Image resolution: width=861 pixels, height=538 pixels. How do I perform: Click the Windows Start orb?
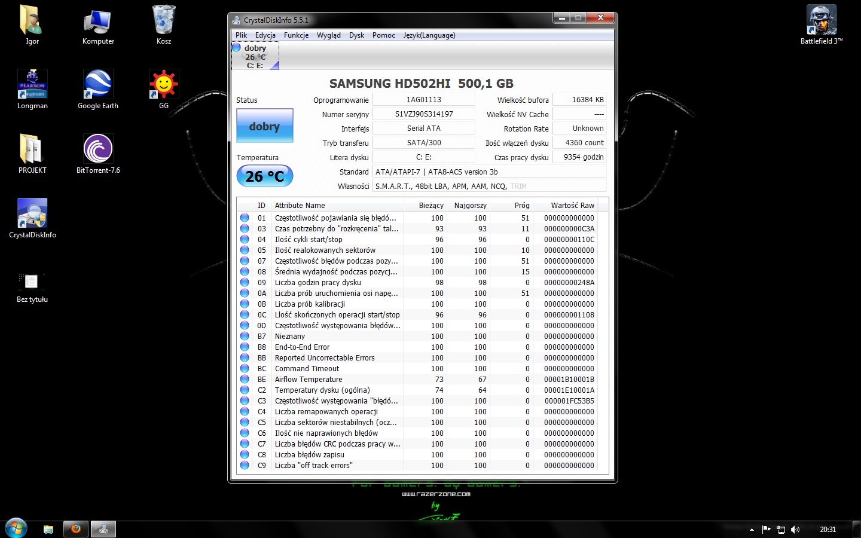(x=16, y=528)
